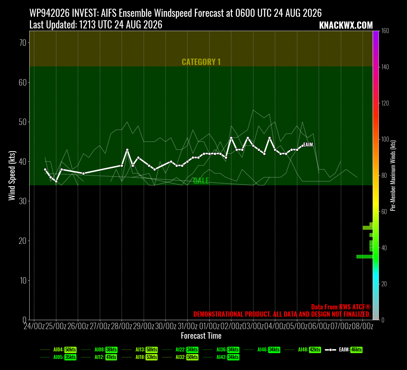Click the EAIM 46kts legend entry
This screenshot has height=370, width=407.
(x=344, y=350)
